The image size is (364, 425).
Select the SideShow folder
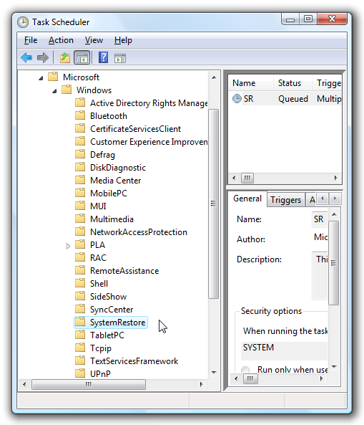point(108,297)
